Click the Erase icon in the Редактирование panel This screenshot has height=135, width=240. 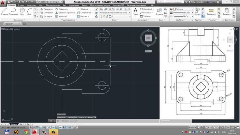[x=96, y=9]
